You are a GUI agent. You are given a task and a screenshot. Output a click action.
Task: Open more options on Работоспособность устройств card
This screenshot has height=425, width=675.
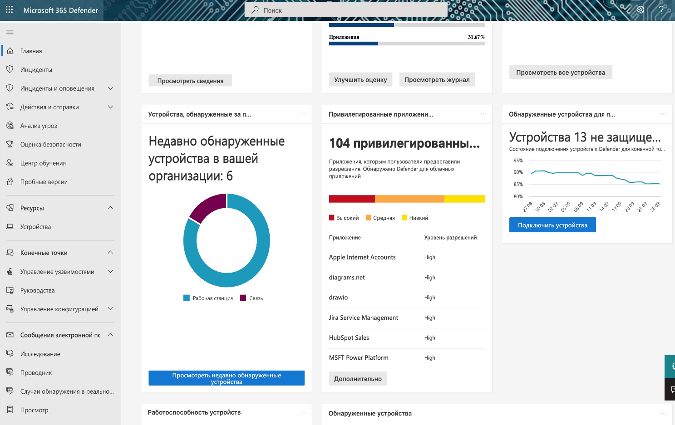coord(303,413)
